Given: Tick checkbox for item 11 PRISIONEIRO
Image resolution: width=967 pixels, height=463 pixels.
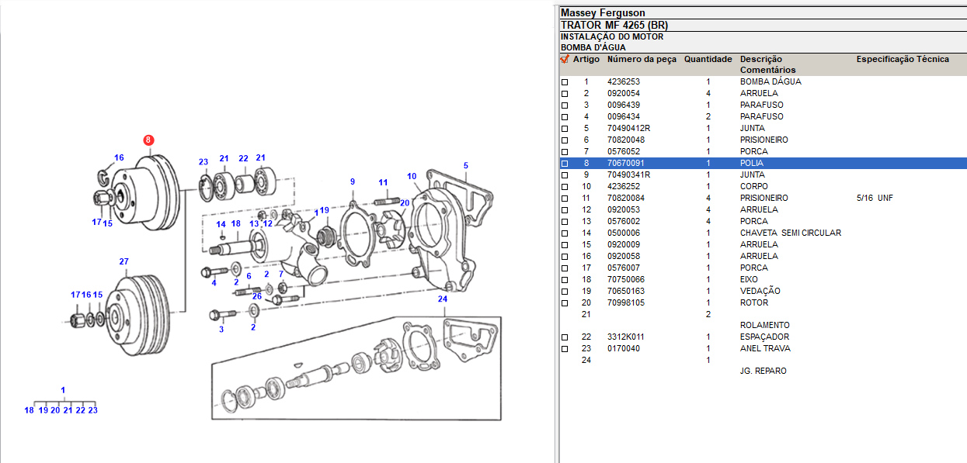Looking at the screenshot, I should [x=565, y=199].
